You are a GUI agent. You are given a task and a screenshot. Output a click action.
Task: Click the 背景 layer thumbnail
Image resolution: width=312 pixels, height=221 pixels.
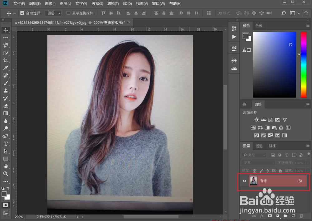[x=253, y=181]
